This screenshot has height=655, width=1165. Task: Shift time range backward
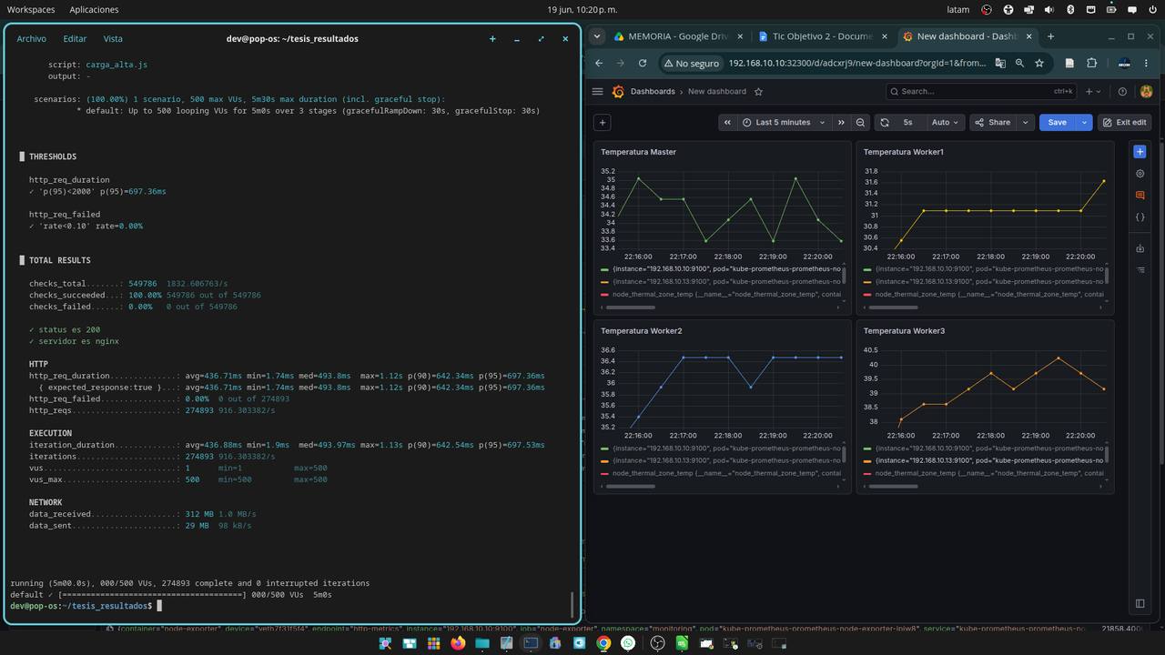(727, 122)
